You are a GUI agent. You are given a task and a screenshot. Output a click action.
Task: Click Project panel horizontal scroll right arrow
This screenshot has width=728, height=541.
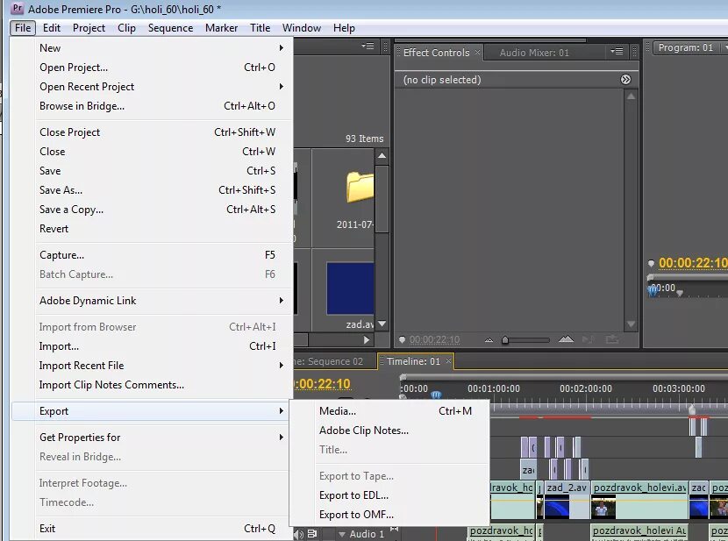(367, 340)
